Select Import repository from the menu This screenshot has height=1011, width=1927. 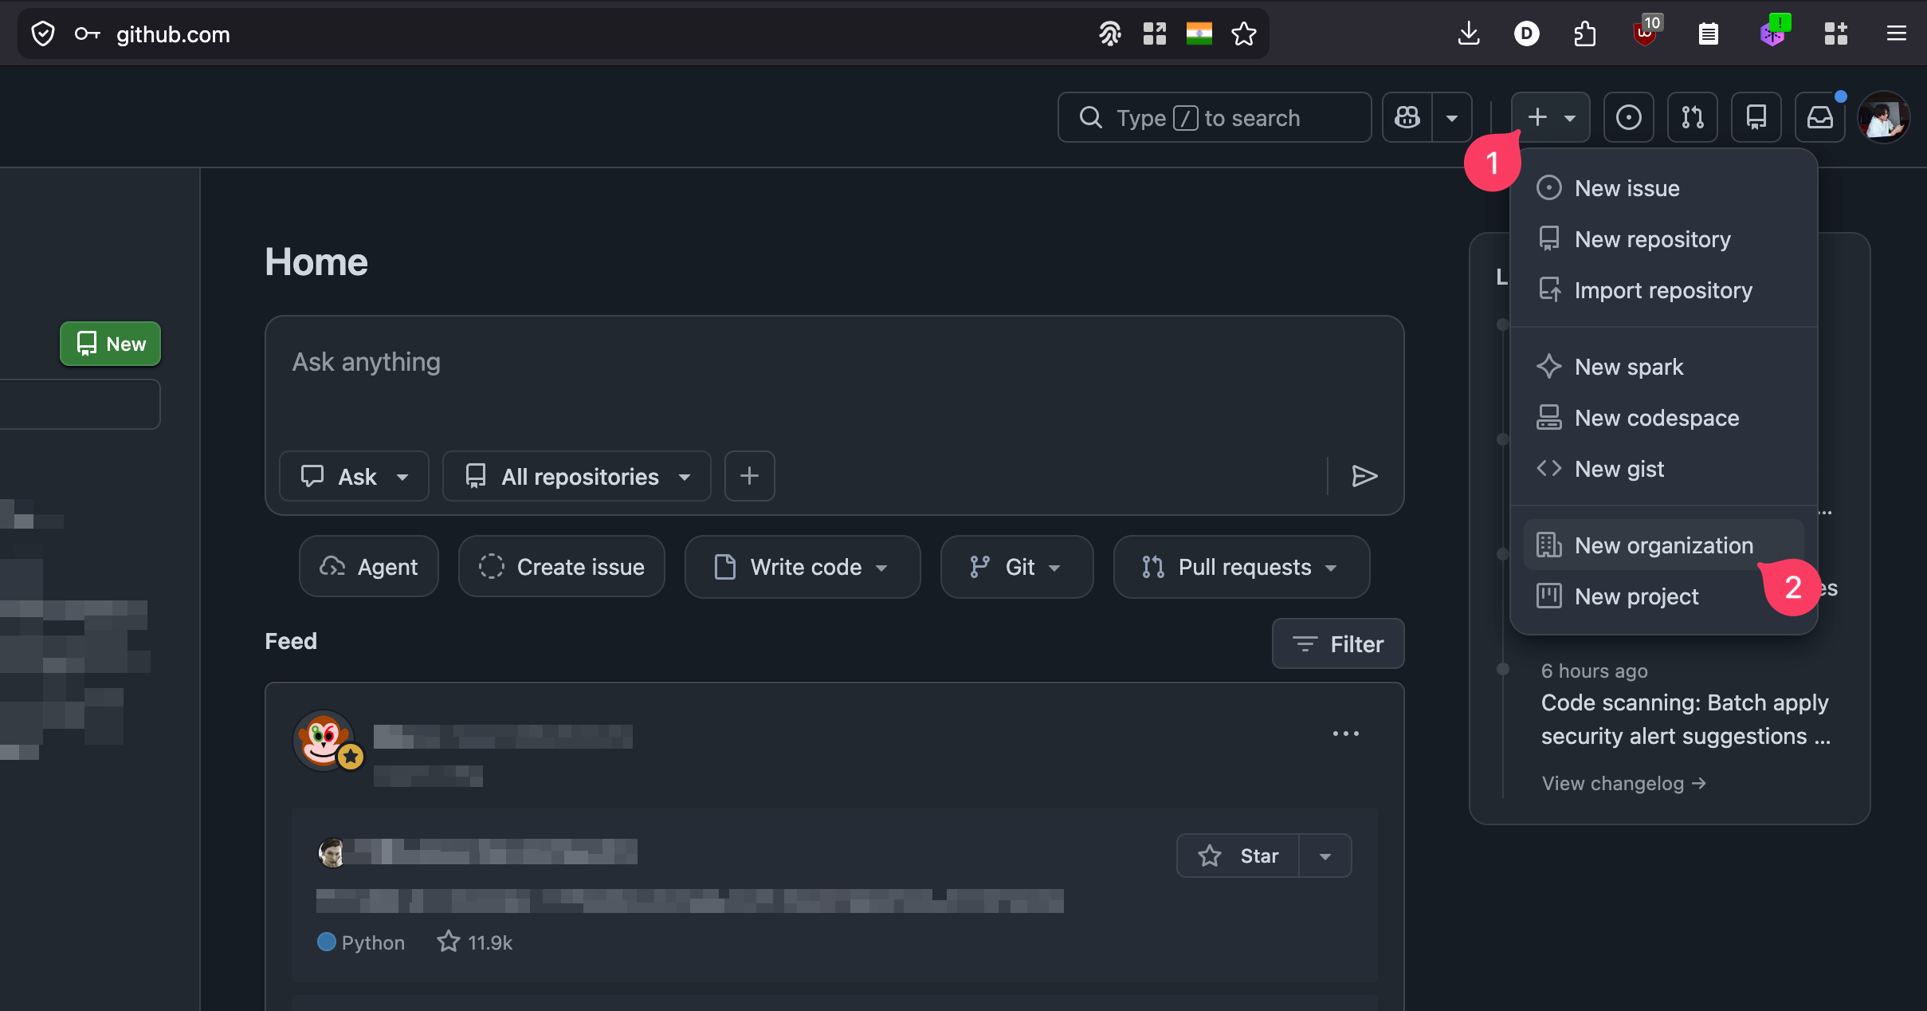(1663, 290)
